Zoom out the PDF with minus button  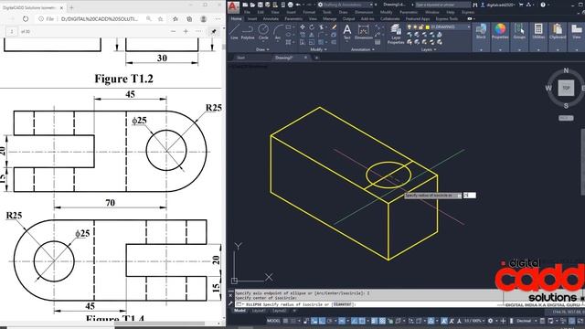(x=173, y=32)
